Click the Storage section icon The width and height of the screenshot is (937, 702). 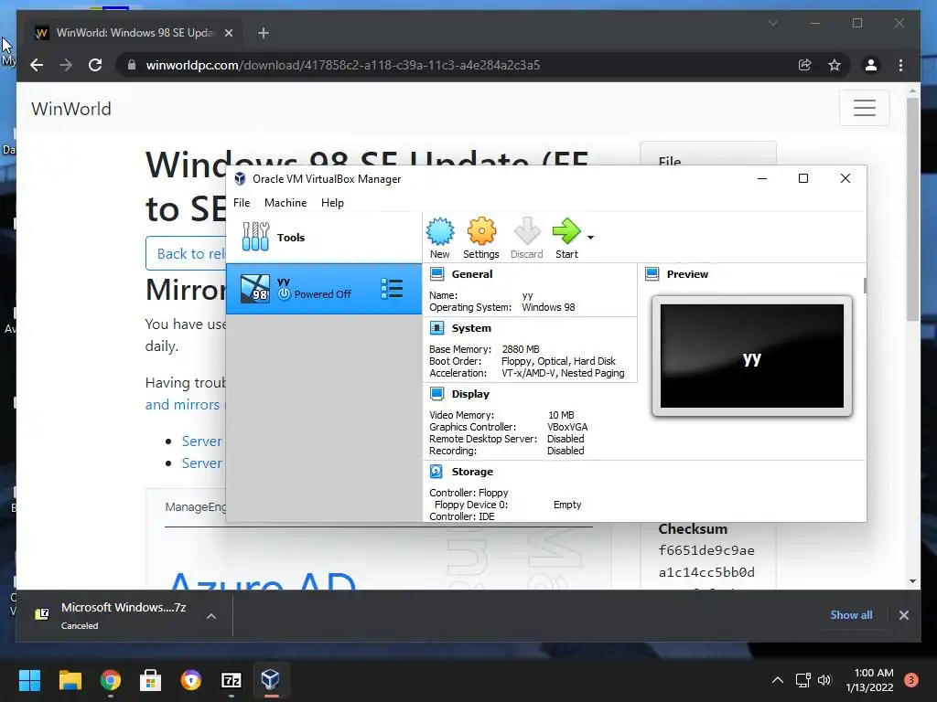tap(436, 472)
